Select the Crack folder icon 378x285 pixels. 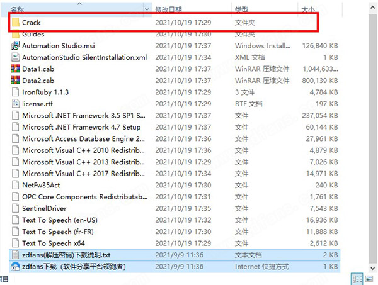(16, 23)
